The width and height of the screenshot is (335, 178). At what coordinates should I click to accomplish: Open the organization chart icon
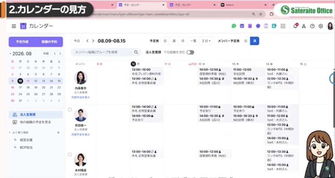(x=304, y=26)
